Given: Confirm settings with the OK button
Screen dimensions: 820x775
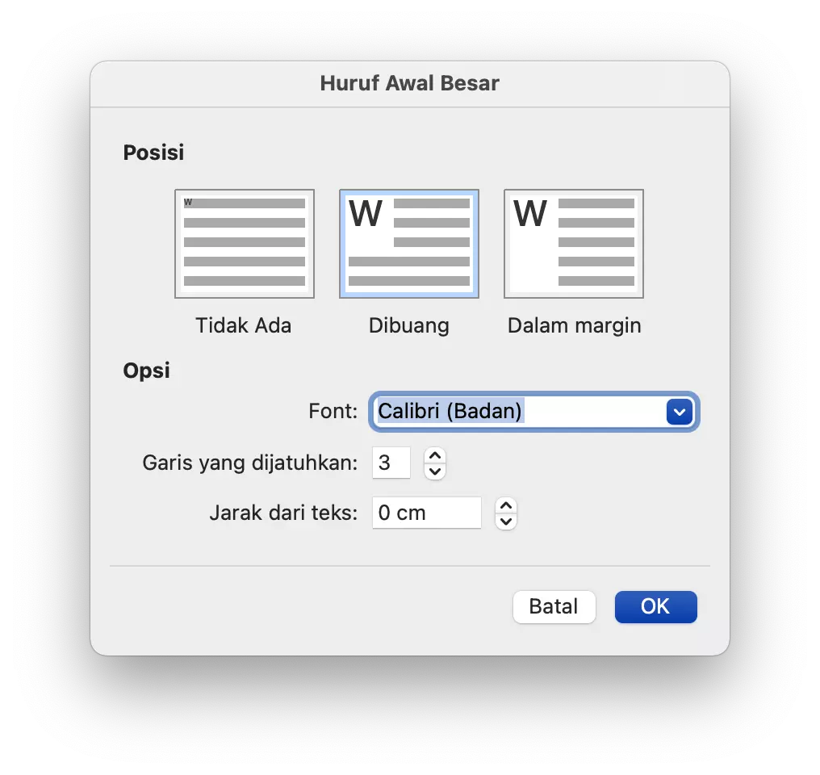Looking at the screenshot, I should pyautogui.click(x=655, y=606).
